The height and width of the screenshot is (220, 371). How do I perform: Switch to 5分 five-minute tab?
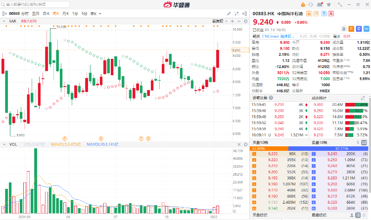(85, 14)
